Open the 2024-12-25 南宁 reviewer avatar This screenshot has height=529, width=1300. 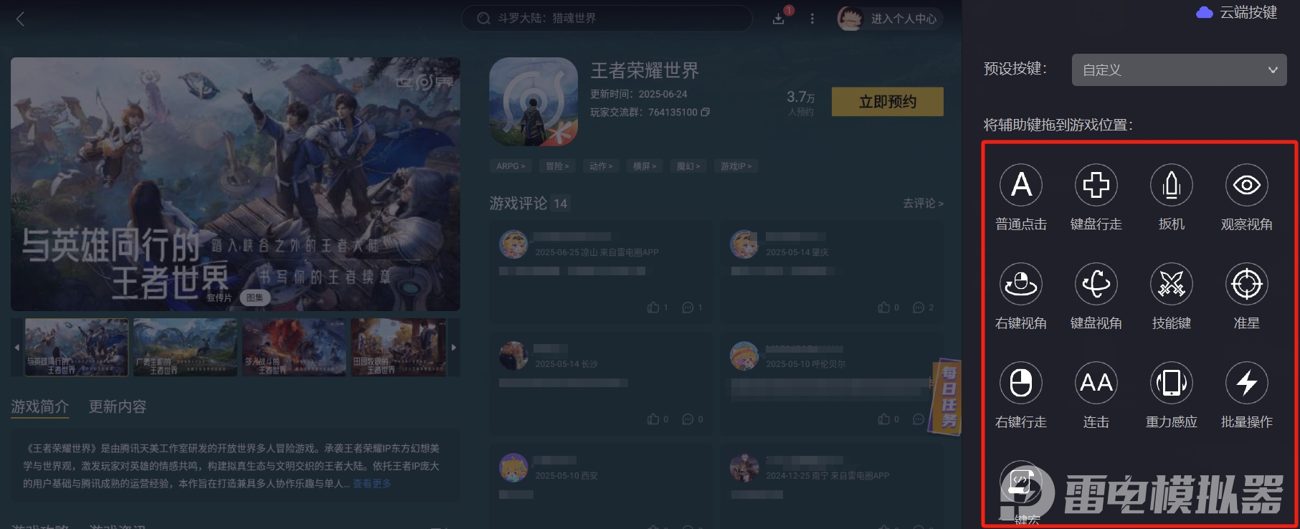(x=744, y=468)
